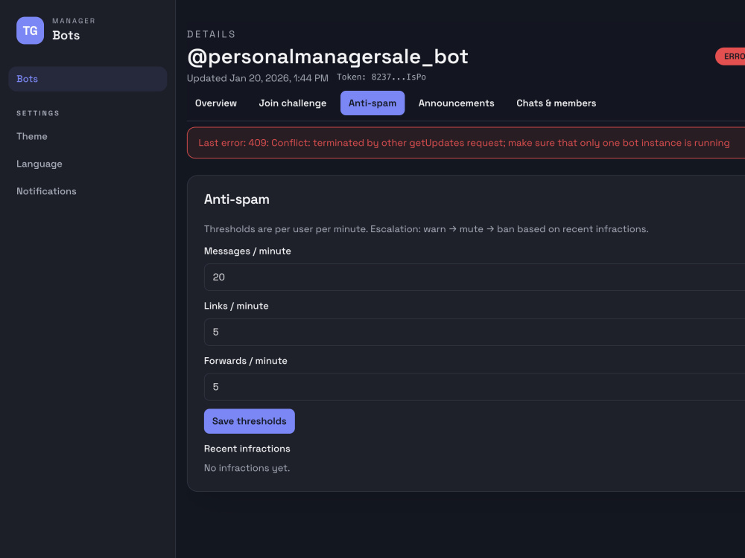Image resolution: width=745 pixels, height=558 pixels.
Task: Switch to the Join challenge tab
Action: pos(293,103)
